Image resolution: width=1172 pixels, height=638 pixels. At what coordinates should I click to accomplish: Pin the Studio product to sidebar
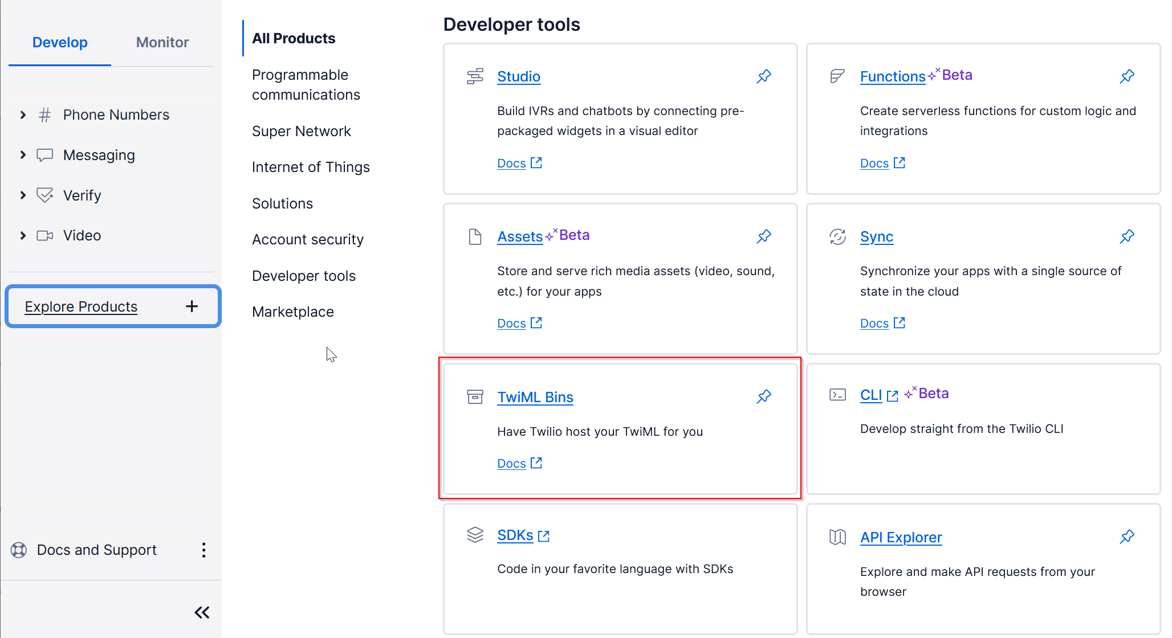(x=764, y=76)
